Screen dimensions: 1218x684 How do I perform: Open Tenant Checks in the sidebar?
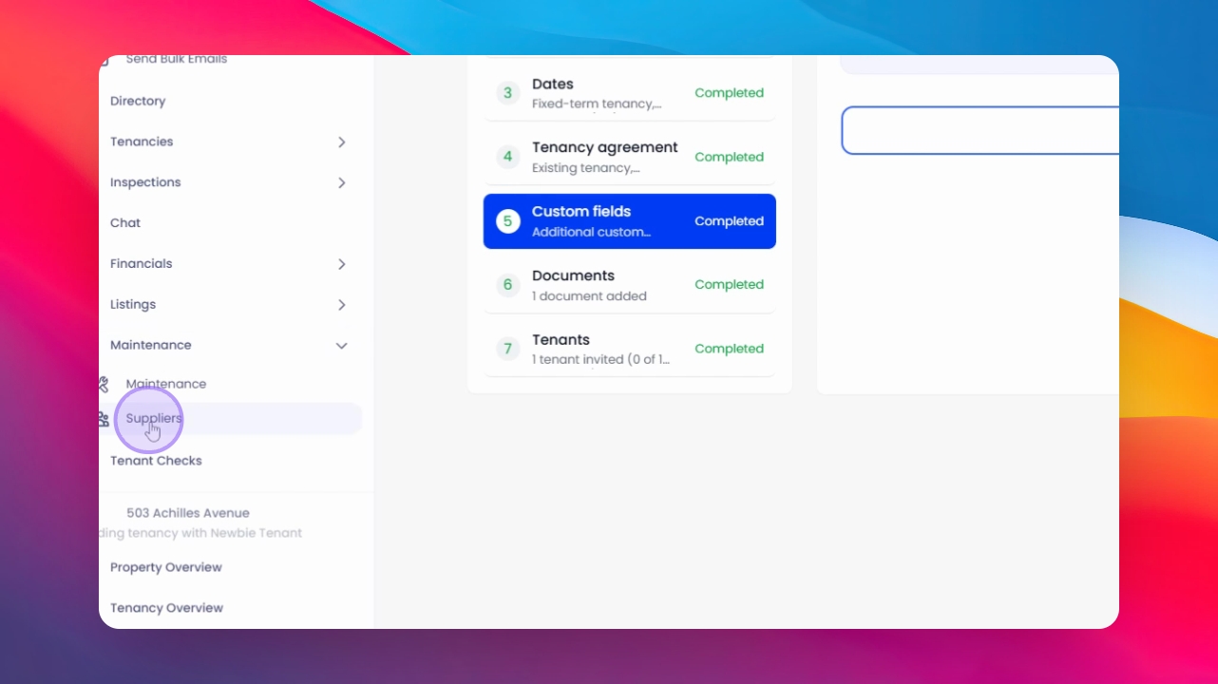156,461
